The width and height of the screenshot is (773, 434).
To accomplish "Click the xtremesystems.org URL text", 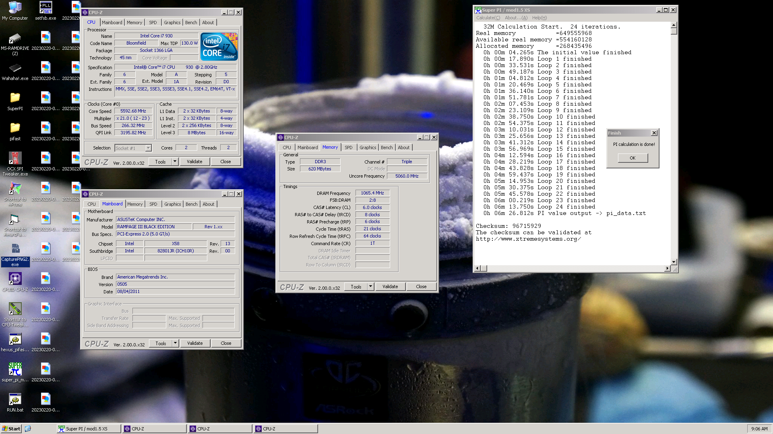I will click(x=529, y=239).
